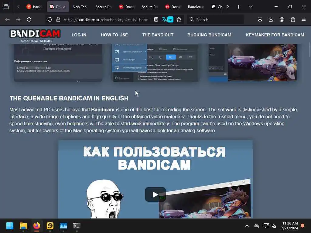Open the Firefox account icon
Image resolution: width=311 pixels, height=233 pixels.
tap(282, 19)
